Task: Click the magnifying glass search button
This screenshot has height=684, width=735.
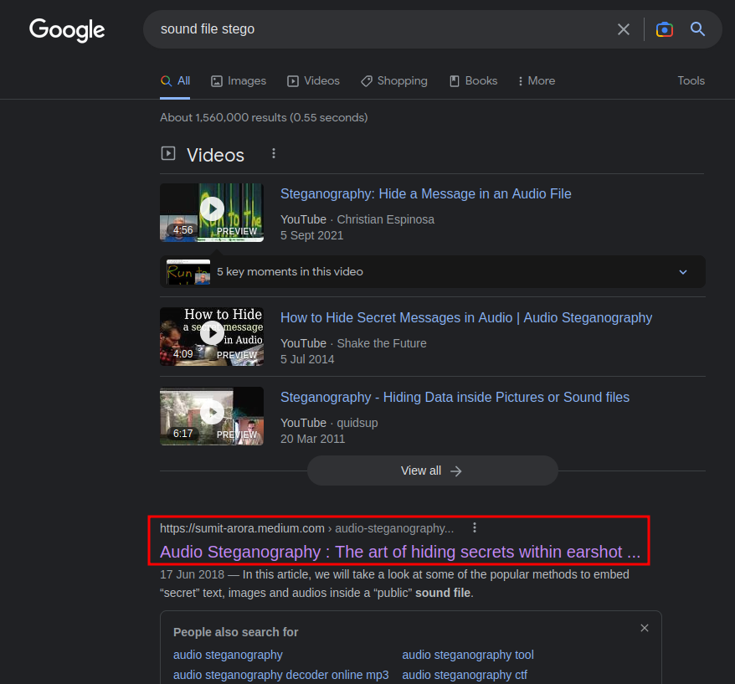Action: (x=697, y=29)
